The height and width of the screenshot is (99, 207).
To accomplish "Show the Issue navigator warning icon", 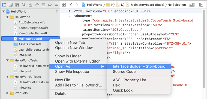I will coord(30,5).
